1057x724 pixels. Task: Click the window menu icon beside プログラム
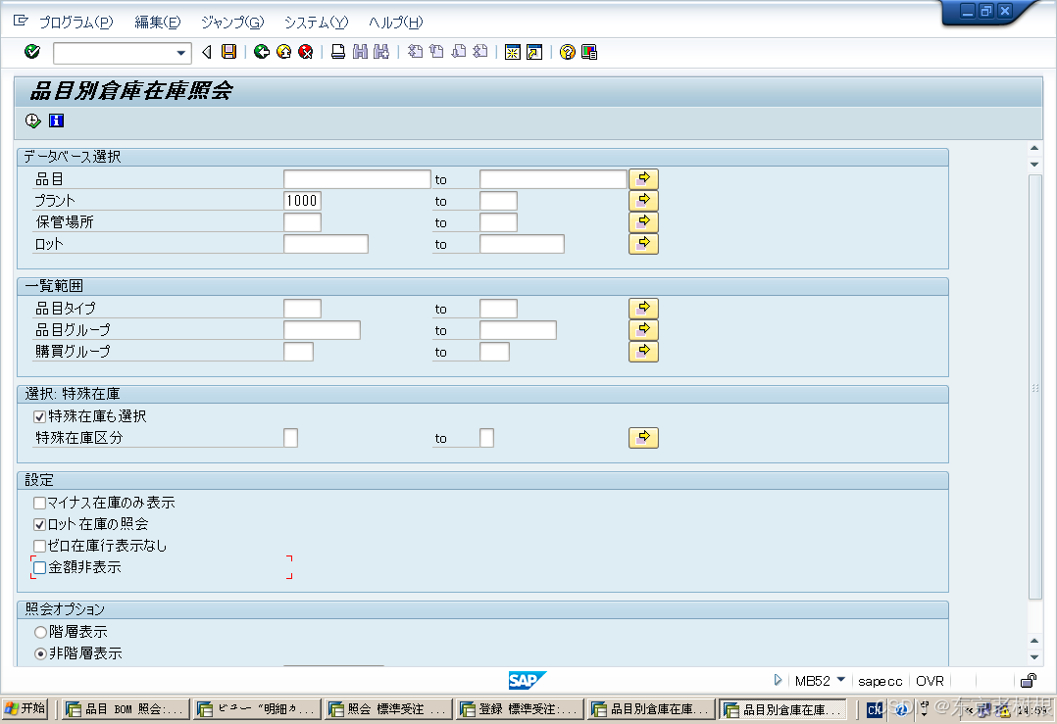click(x=21, y=21)
